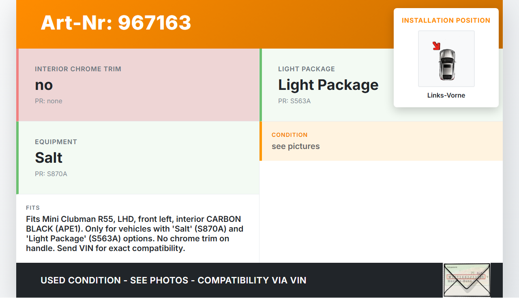Click the Links-Vorne position label
519x298 pixels.
[x=446, y=96]
